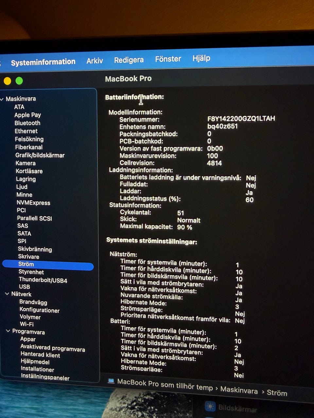Select Hjälpmedel in the sidebar
The width and height of the screenshot is (314, 418).
[x=35, y=362]
